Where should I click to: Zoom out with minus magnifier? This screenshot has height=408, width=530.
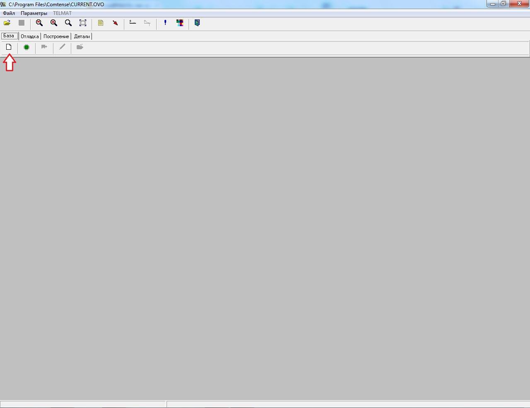point(39,23)
